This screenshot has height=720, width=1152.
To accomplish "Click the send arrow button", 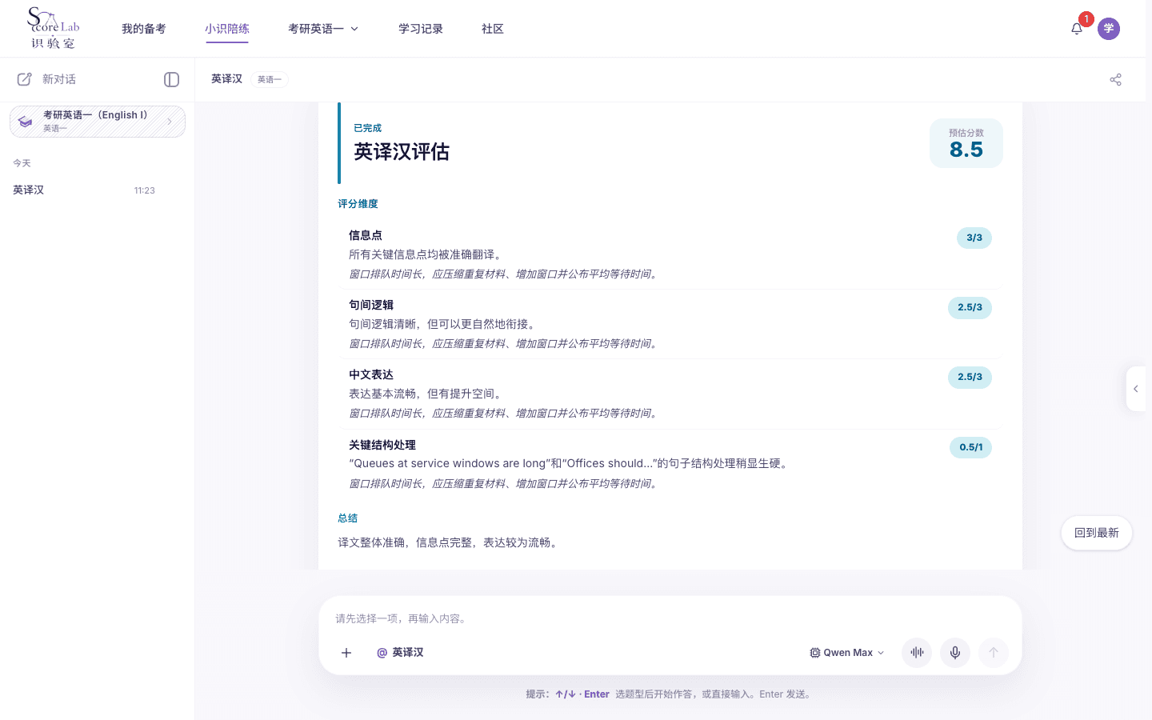I will (994, 653).
